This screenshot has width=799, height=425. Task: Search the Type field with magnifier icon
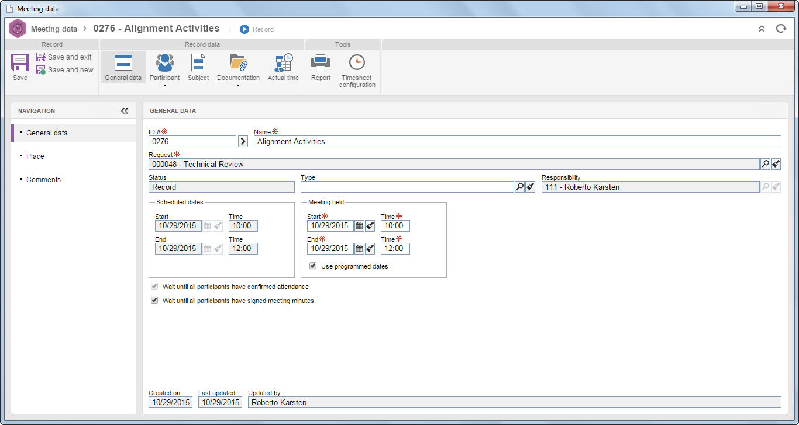(519, 187)
